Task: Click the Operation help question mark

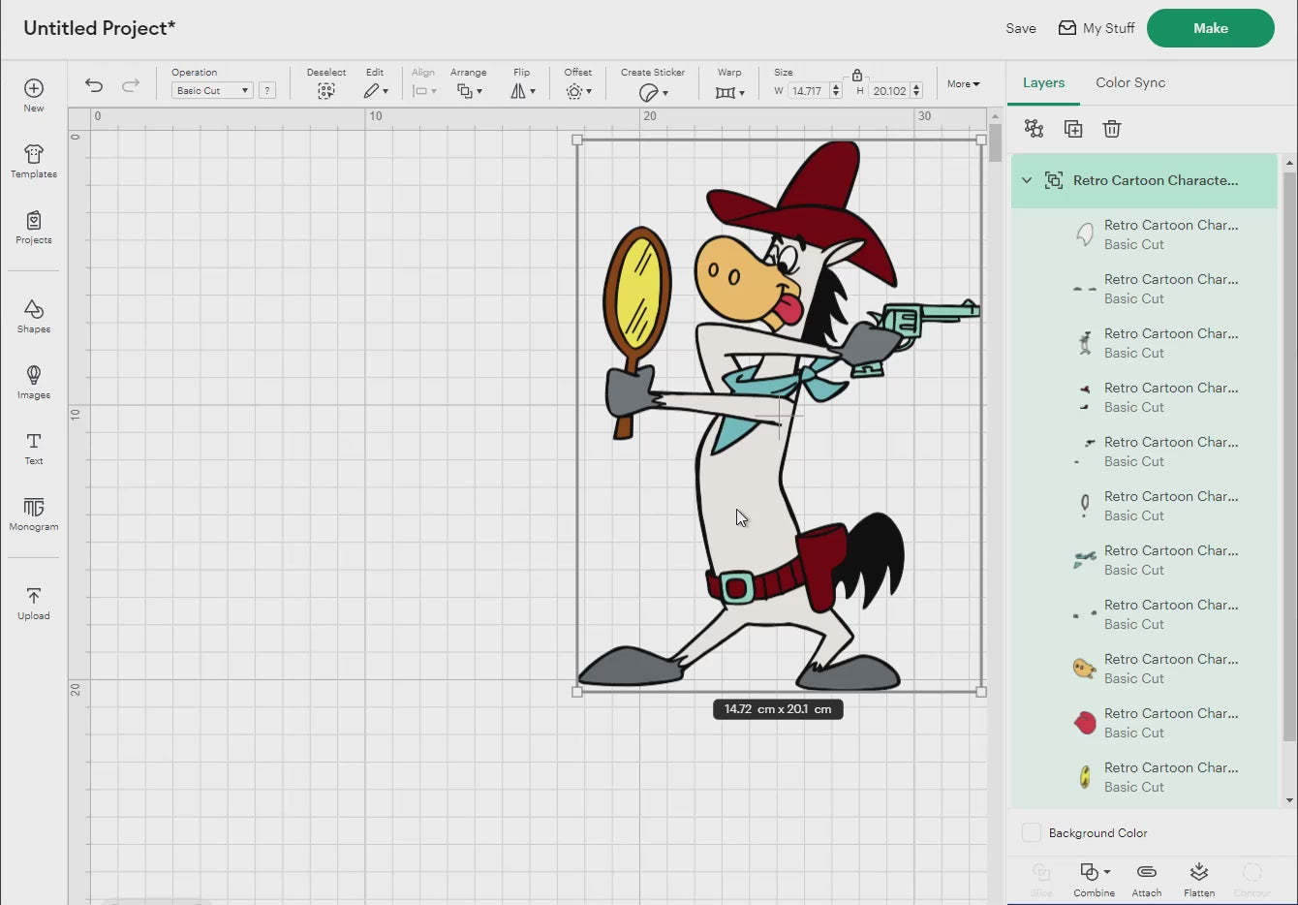Action: pos(267,90)
